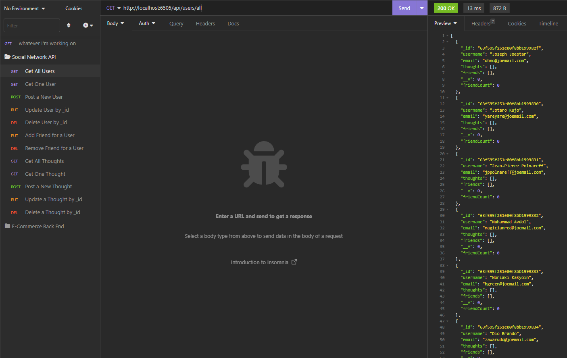Open the Cookies manager button
This screenshot has height=358, width=567.
pos(74,8)
